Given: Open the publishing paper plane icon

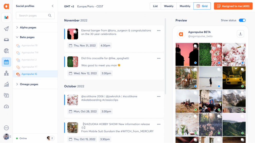Looking at the screenshot, I should tap(6, 29).
